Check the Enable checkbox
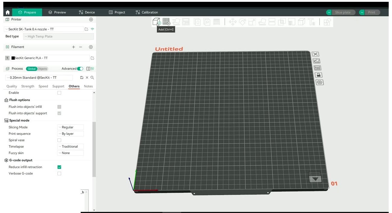 (59, 93)
